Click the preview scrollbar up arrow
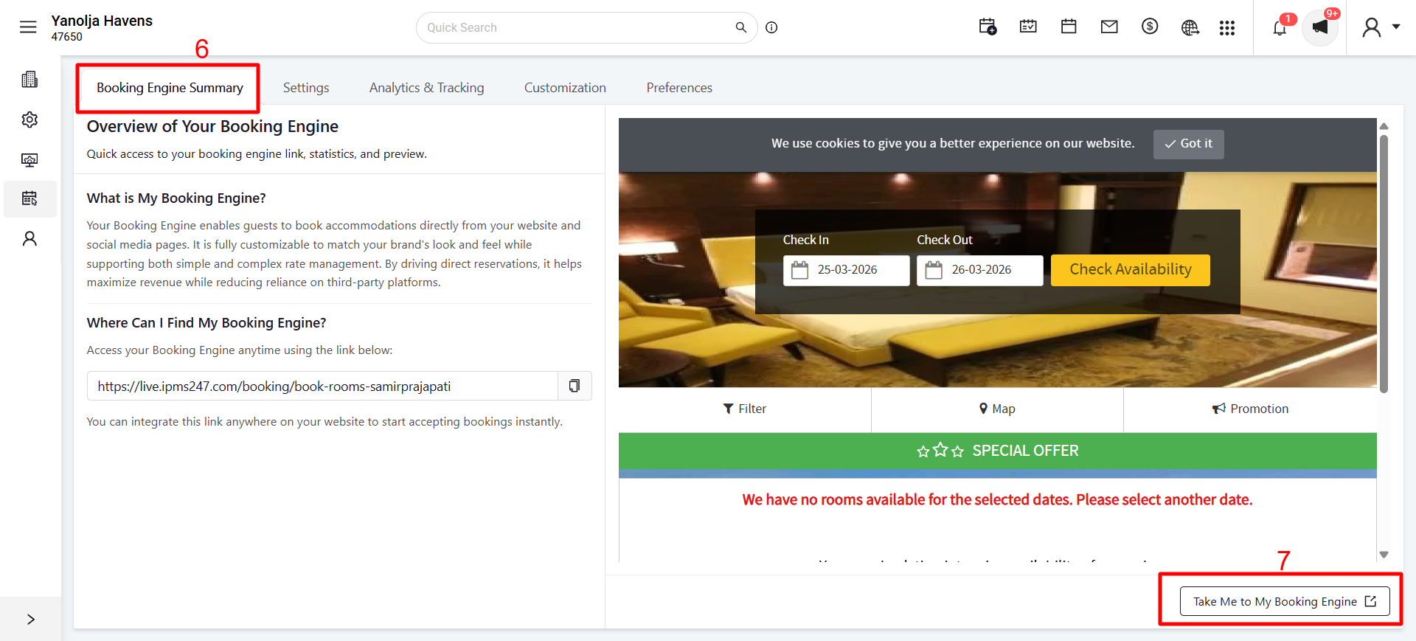This screenshot has height=641, width=1416. 1384,126
